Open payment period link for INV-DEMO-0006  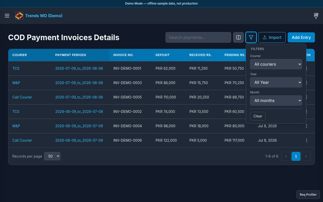79,140
